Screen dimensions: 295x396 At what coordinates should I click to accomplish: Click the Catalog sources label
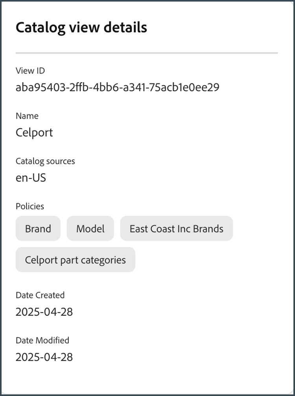pyautogui.click(x=45, y=161)
